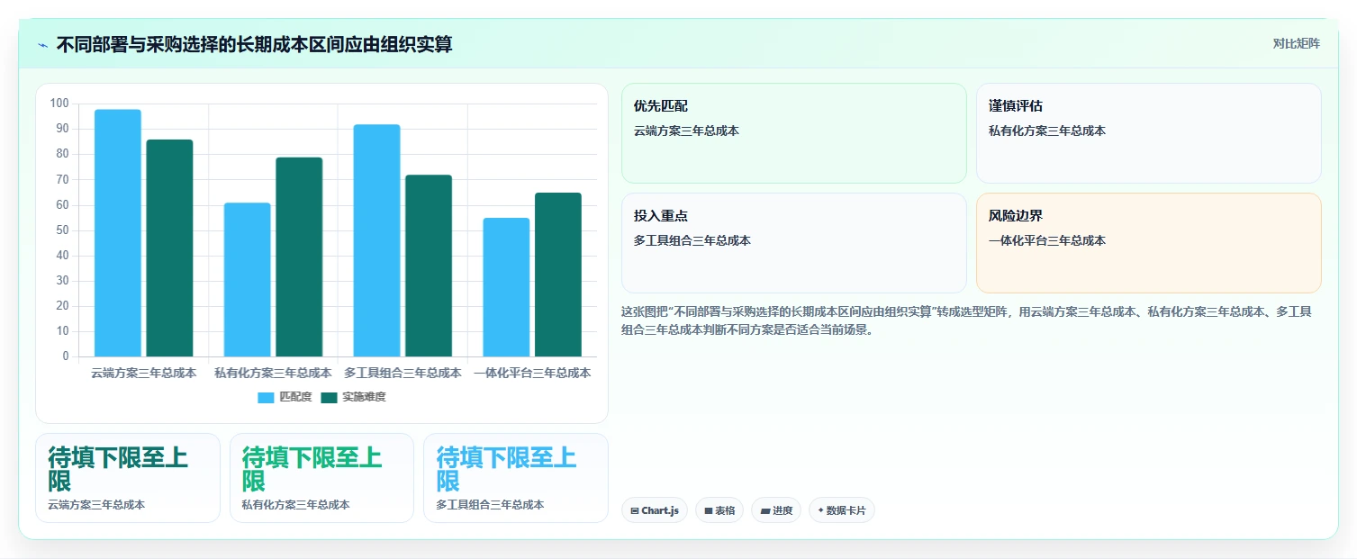The height and width of the screenshot is (559, 1357).
Task: Click the header title 不同部署与采购选择的长期成本区间应由组织实算
Action: pyautogui.click(x=254, y=44)
